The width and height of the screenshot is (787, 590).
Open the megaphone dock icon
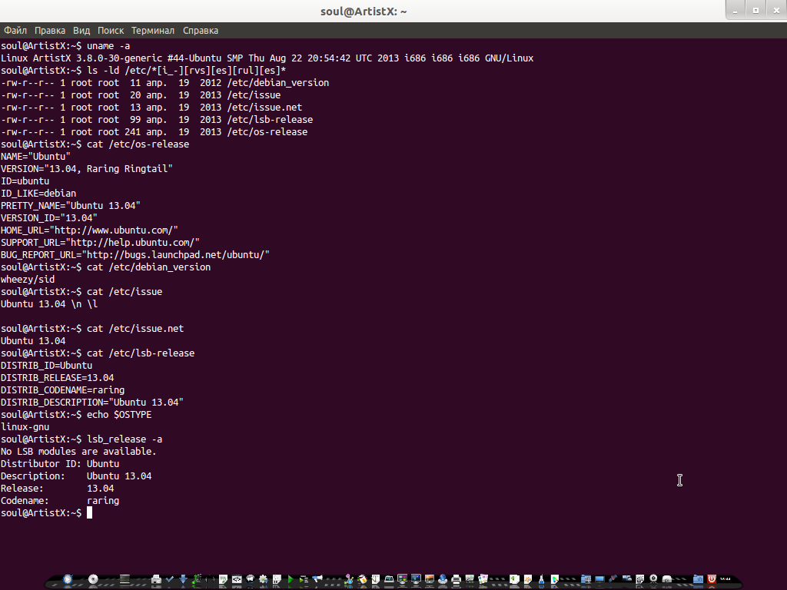pos(317,578)
